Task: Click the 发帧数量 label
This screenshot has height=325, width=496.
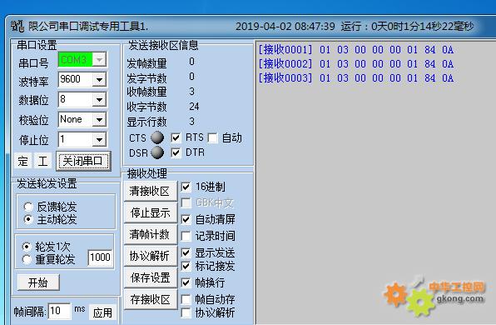Action: pyautogui.click(x=146, y=63)
